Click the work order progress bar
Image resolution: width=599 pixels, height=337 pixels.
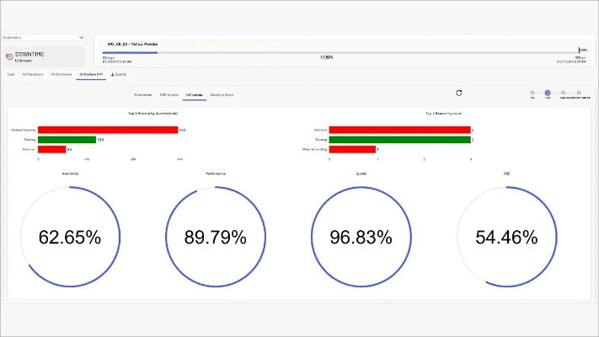pyautogui.click(x=337, y=52)
